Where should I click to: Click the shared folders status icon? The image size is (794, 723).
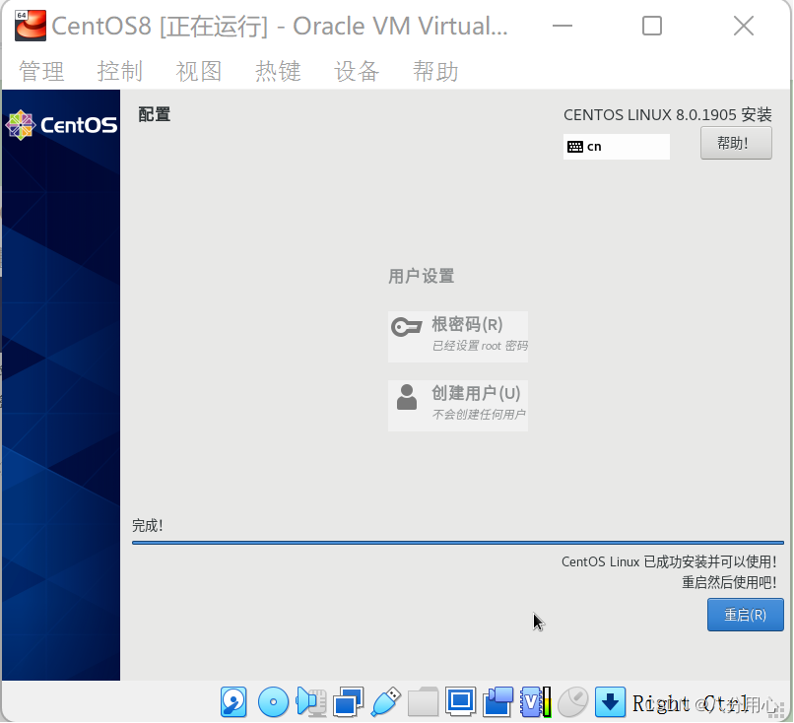pos(423,701)
